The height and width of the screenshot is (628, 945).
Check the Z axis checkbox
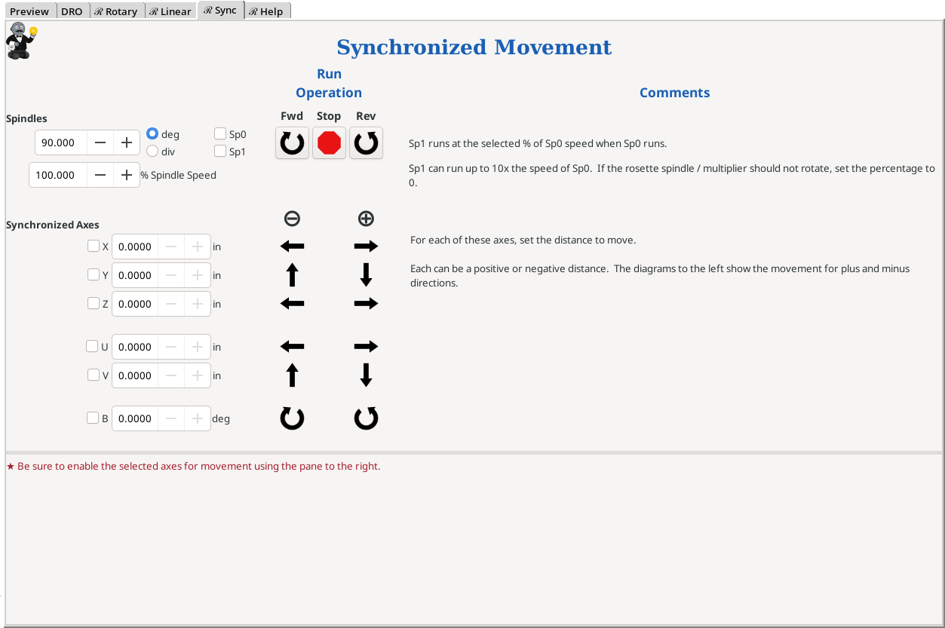[x=94, y=304]
